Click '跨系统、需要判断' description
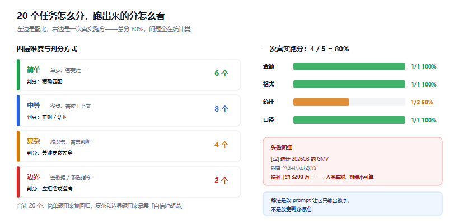Screen dimensions: 459x221 coord(71,142)
